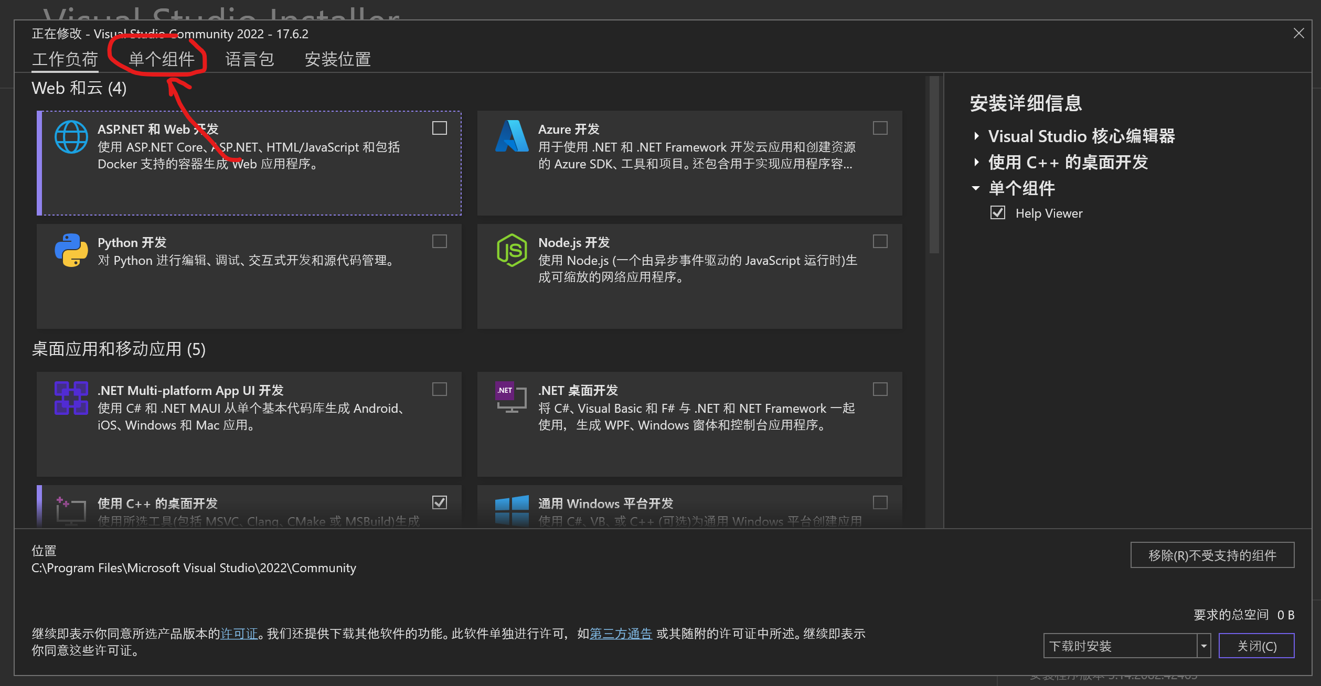Click the ASP.NET globe workload icon

pos(71,137)
